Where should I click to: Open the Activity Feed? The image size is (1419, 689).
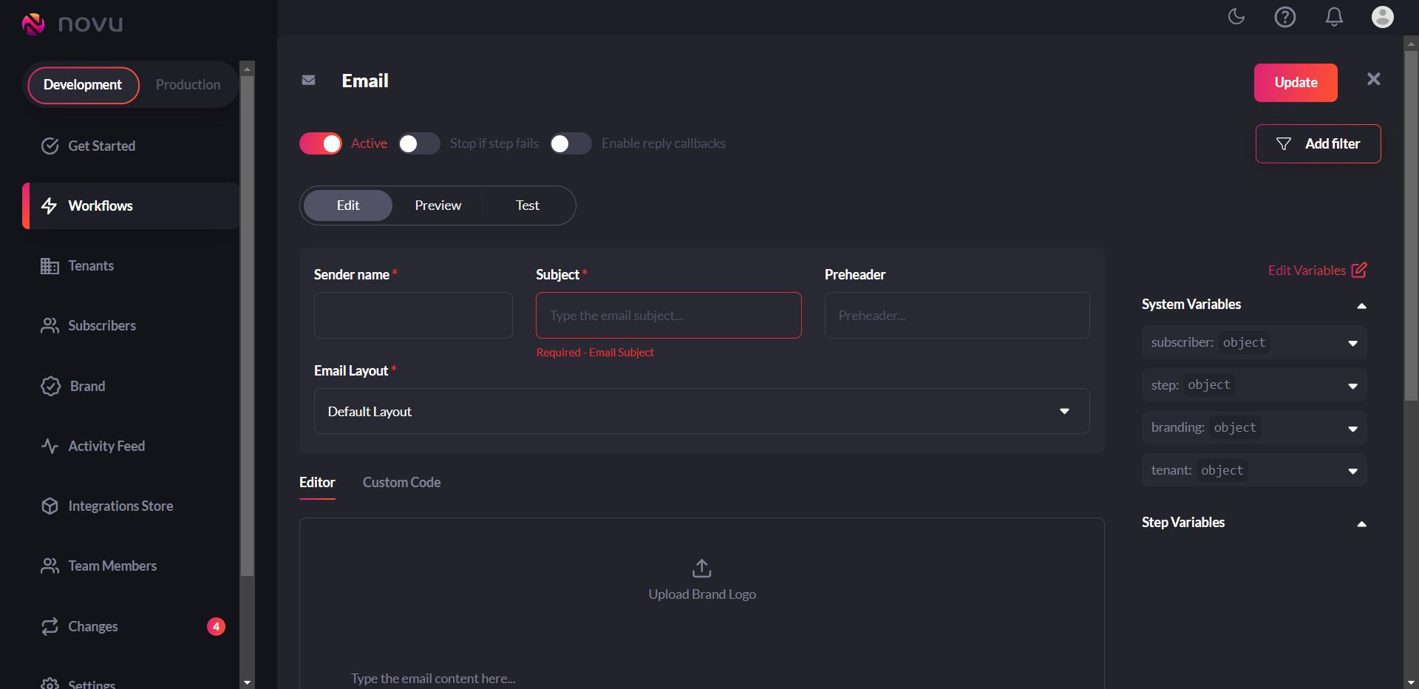(x=106, y=446)
